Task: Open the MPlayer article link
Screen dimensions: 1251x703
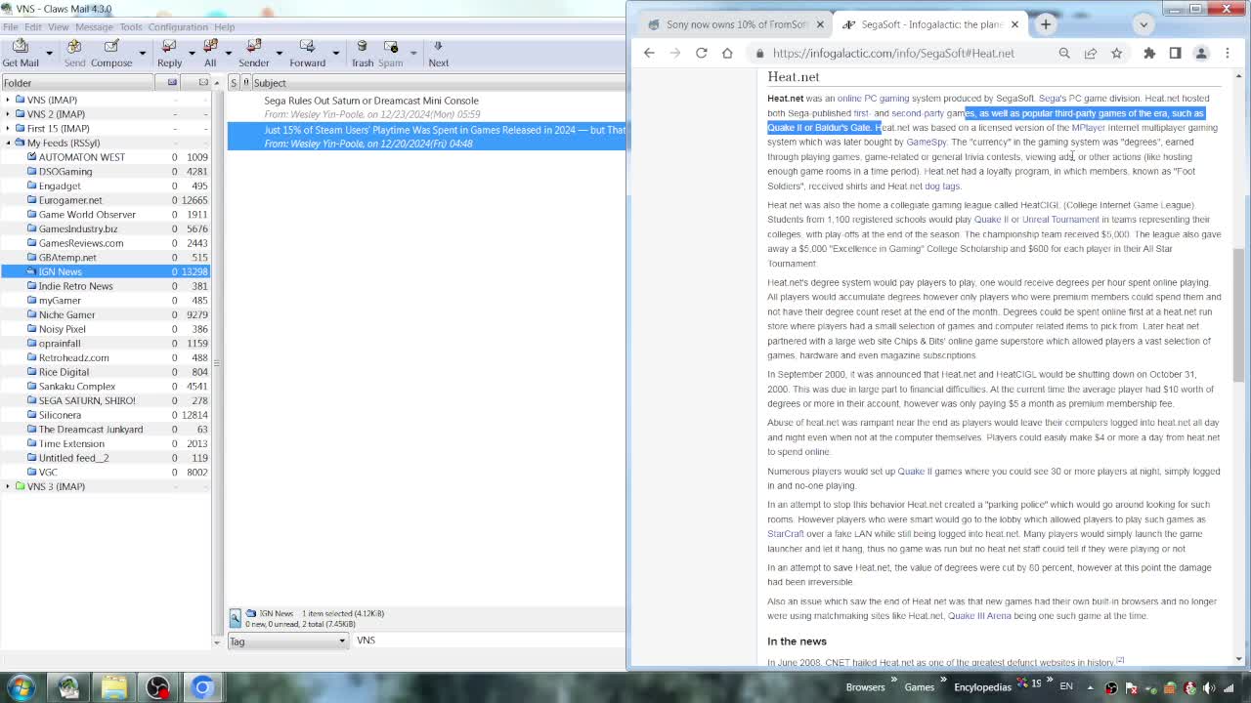Action: [1088, 128]
